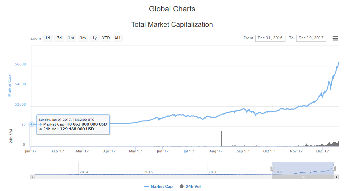Show ALL time range
Viewport: 353px width, 191px height.
(x=118, y=38)
